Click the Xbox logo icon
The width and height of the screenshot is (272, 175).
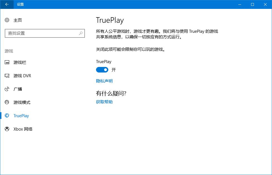[7, 129]
